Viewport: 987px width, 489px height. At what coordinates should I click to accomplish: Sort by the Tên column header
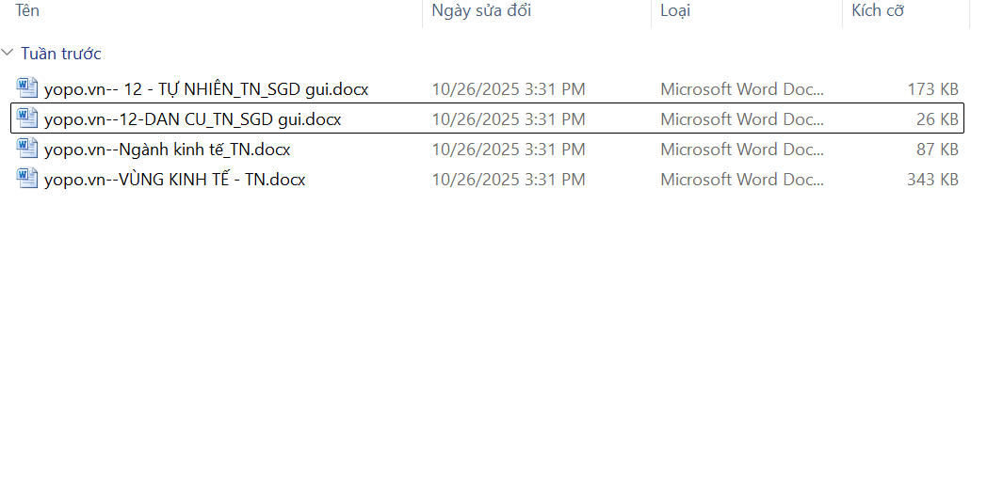27,10
